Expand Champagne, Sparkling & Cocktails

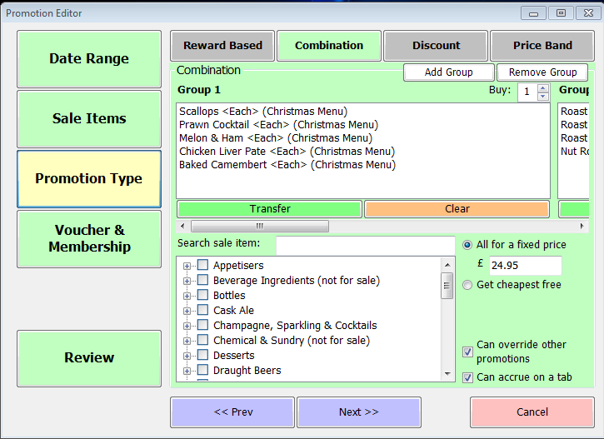tap(187, 327)
